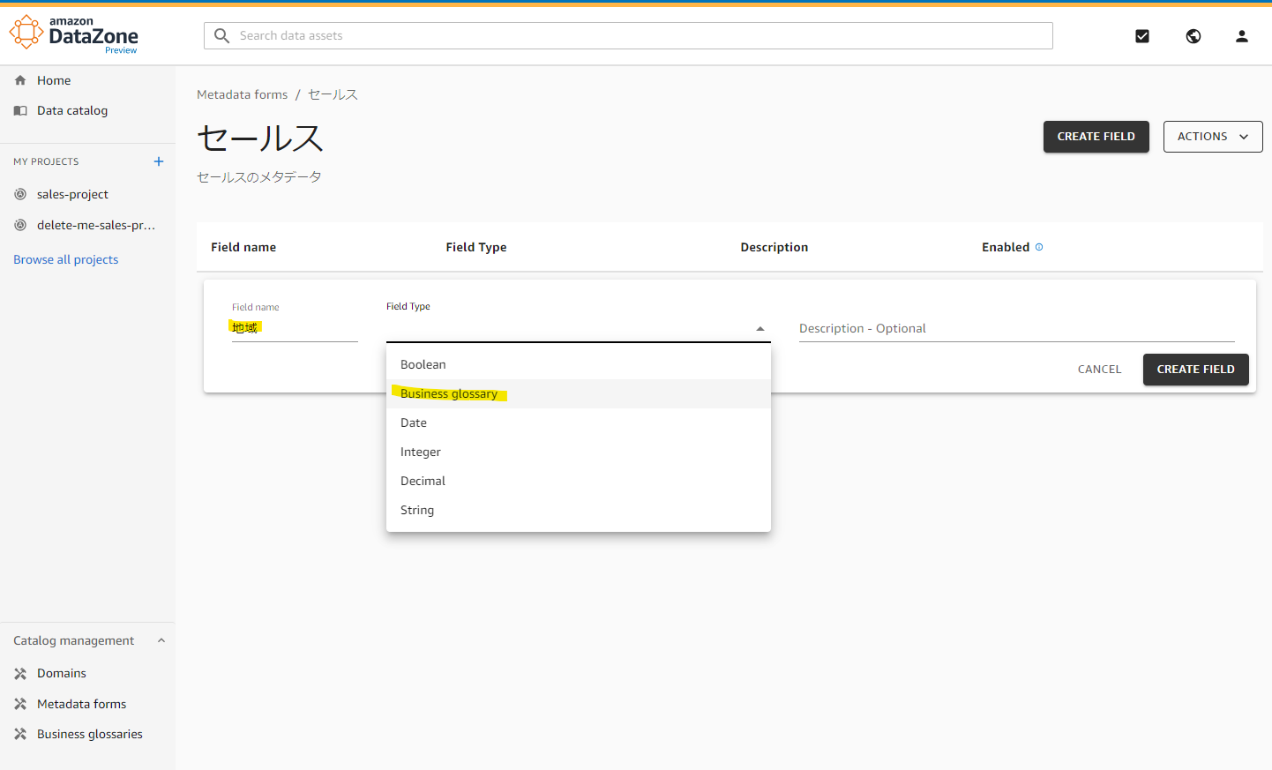The image size is (1272, 770).
Task: Open the ACTIONS dropdown
Action: (x=1213, y=137)
